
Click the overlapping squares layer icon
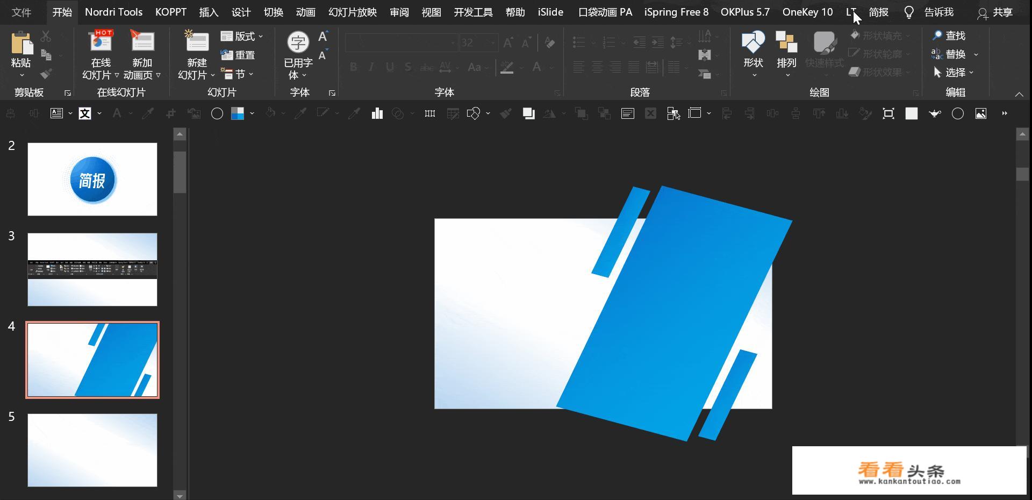[528, 113]
